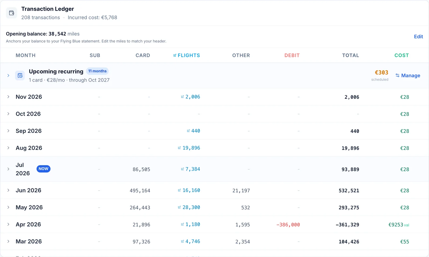Click the 86,505 card value in July
Screen dimensions: 429x257
141,169
